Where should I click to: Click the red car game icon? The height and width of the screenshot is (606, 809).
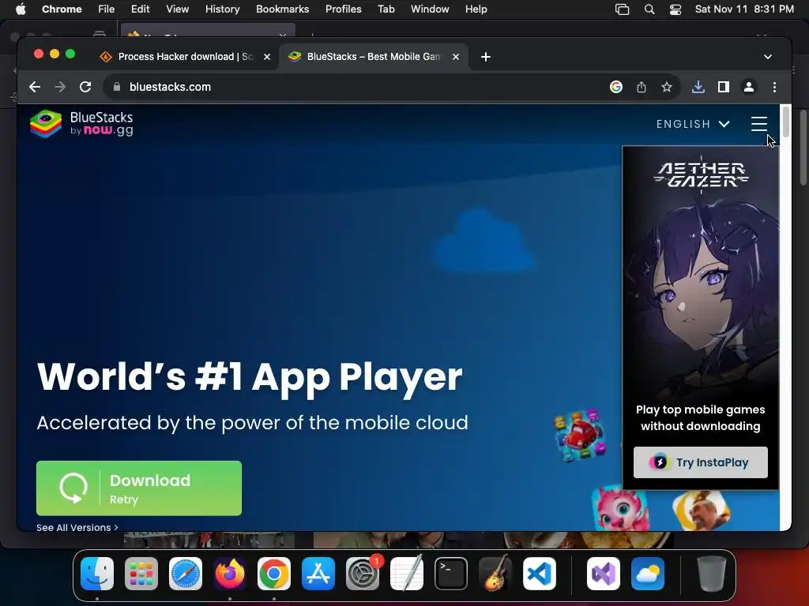click(x=580, y=436)
